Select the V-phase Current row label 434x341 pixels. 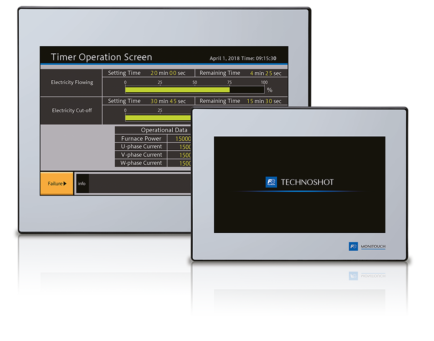[x=141, y=155]
